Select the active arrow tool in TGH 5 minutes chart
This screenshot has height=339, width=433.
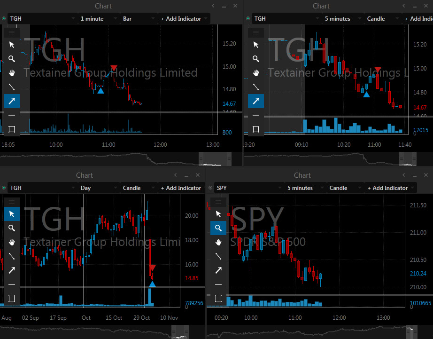[x=256, y=101]
